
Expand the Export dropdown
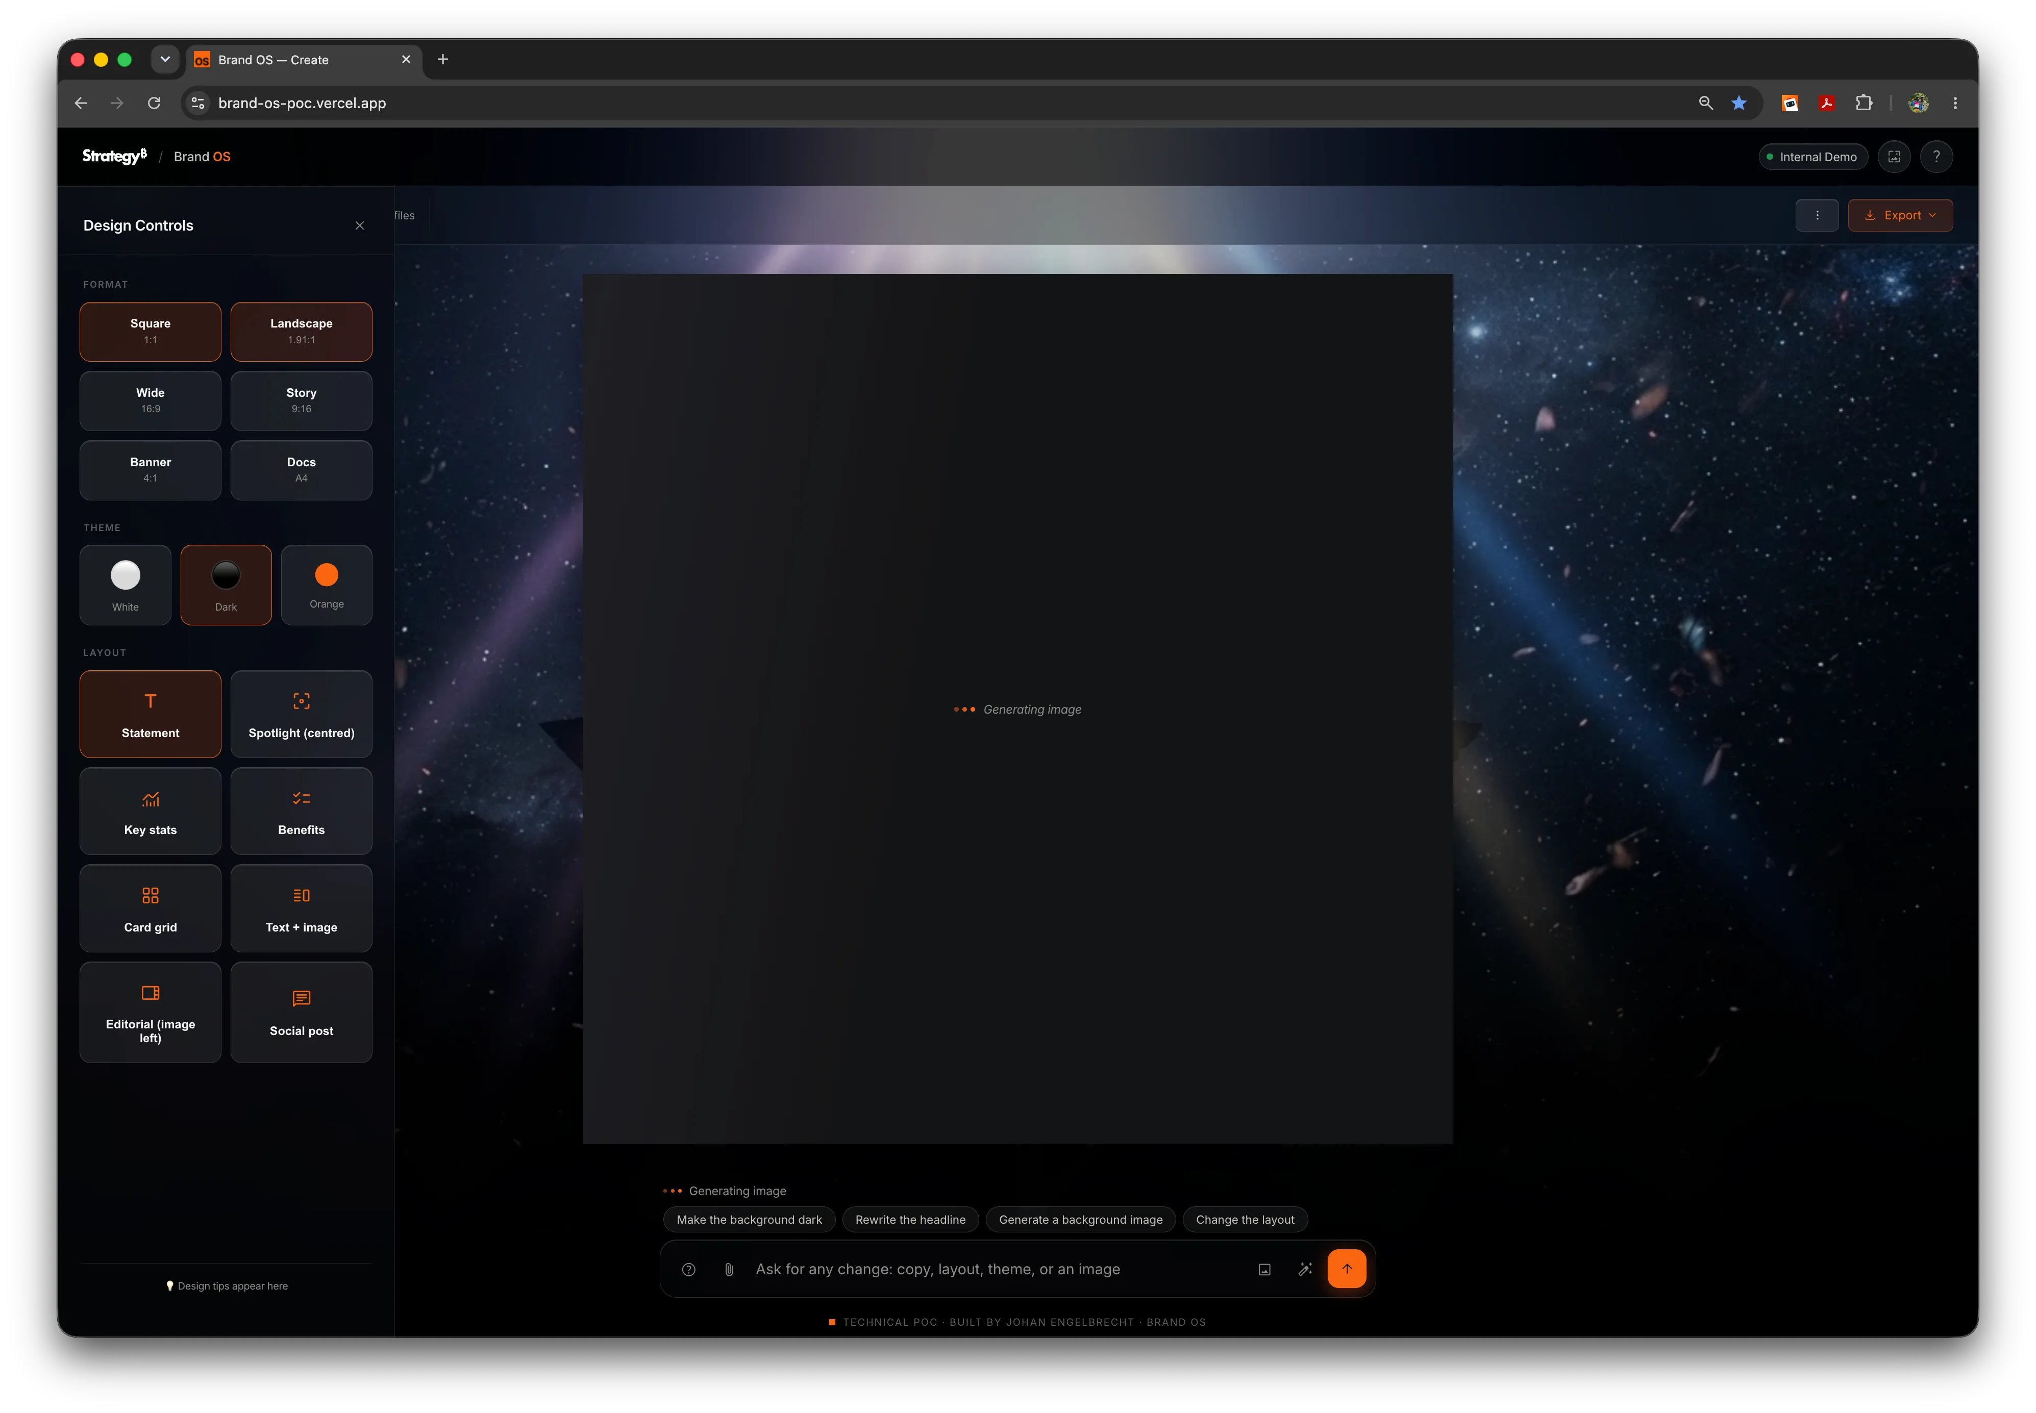(1900, 215)
